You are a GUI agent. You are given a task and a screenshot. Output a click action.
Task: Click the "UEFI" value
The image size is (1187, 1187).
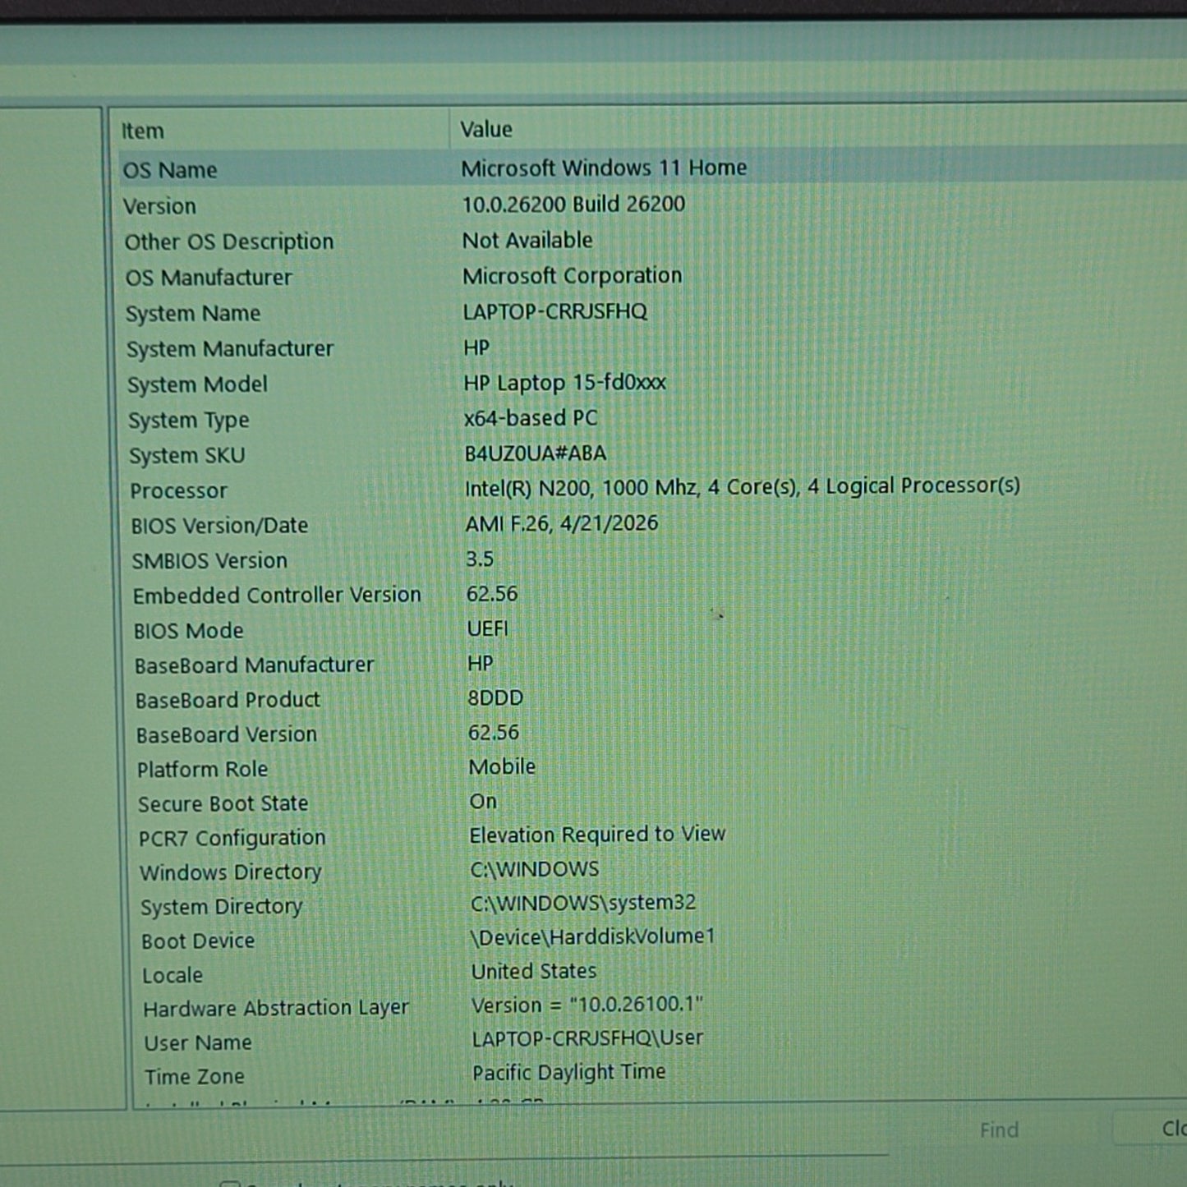point(488,629)
